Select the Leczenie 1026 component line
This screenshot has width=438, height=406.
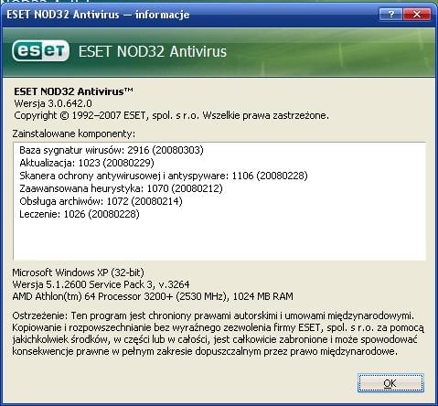pos(80,214)
